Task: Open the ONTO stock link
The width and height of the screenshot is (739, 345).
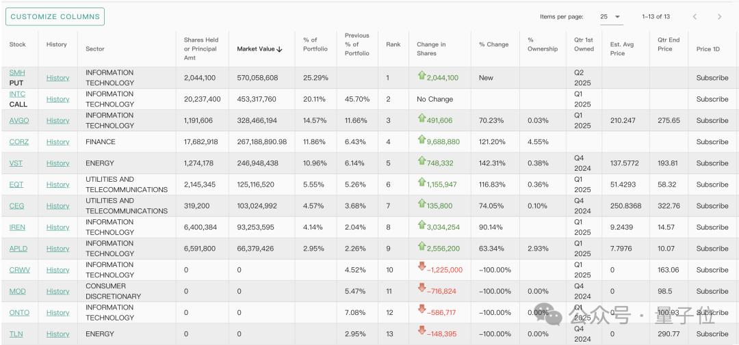Action: pos(19,312)
